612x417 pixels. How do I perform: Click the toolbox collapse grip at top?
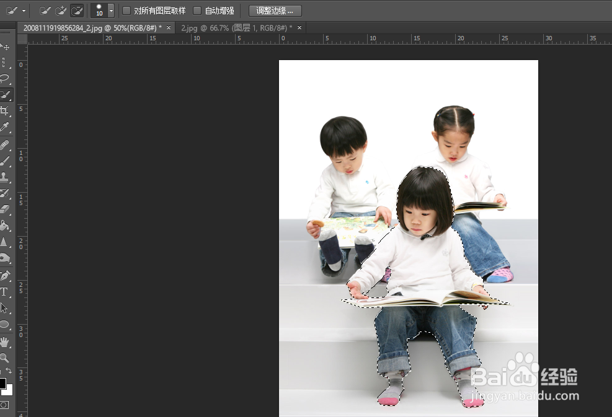pos(6,32)
